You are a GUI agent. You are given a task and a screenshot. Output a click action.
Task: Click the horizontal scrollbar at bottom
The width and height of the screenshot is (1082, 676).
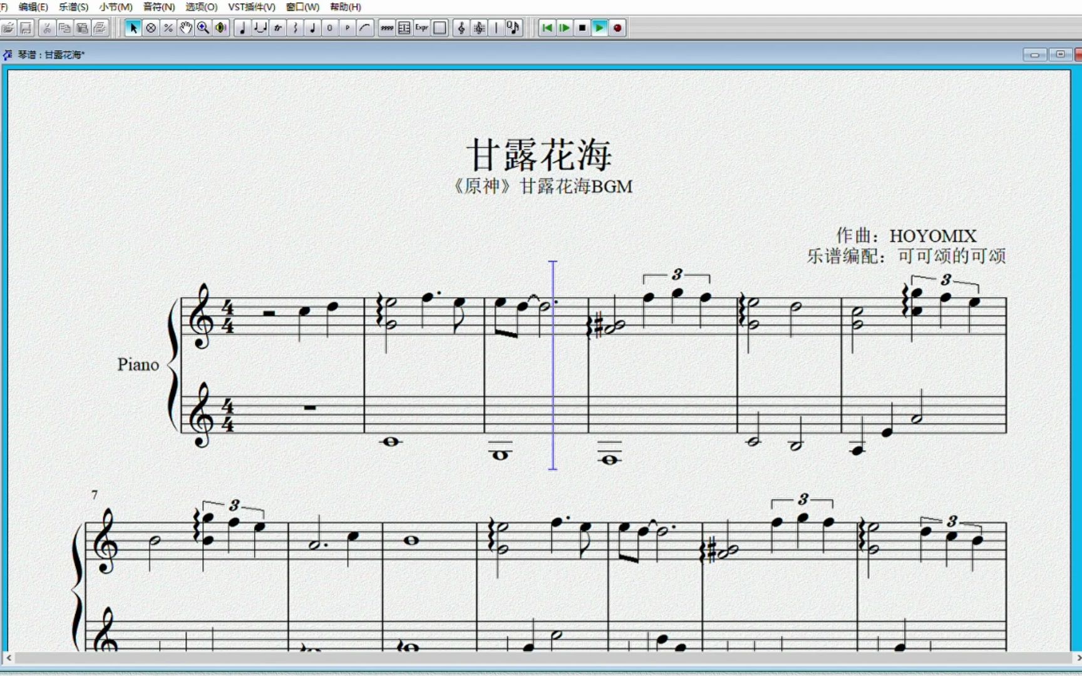pos(544,658)
